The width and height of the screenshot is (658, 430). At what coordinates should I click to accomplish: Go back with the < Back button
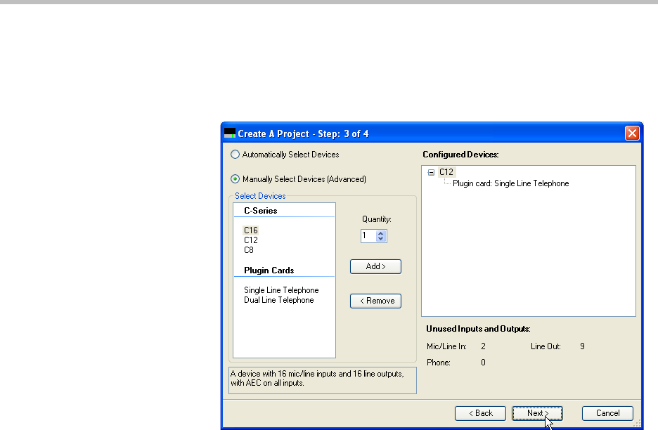tap(480, 413)
